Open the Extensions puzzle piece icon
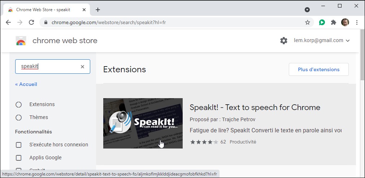Image resolution: width=365 pixels, height=178 pixels. click(x=334, y=22)
